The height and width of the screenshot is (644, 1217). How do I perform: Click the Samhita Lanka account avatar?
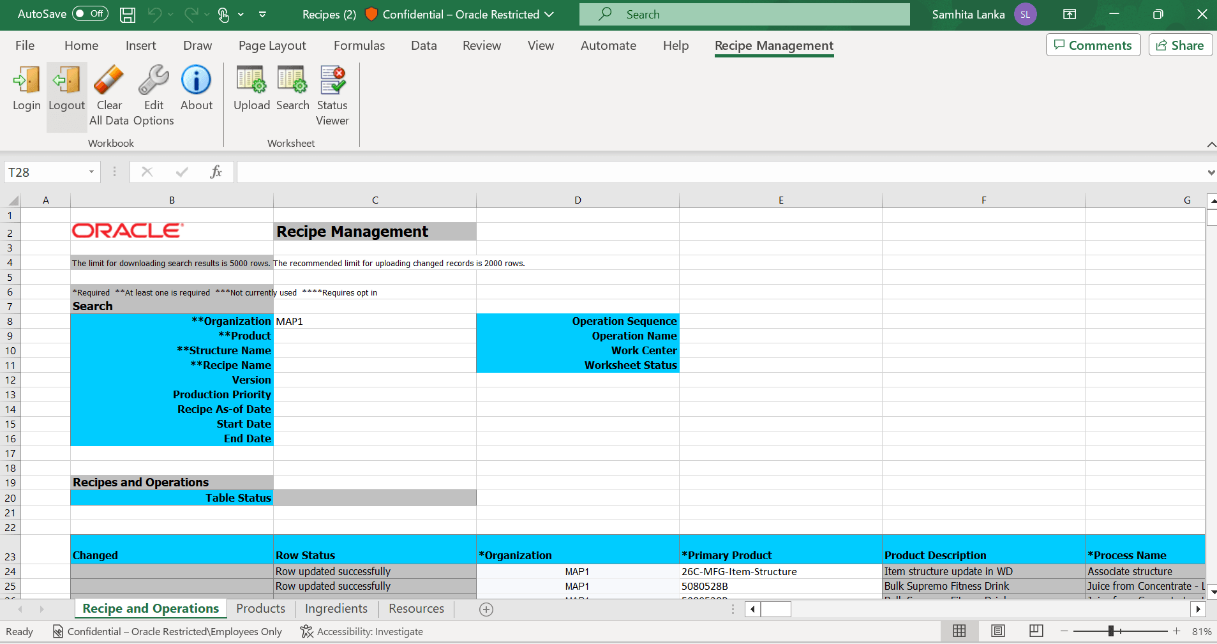(x=1026, y=14)
